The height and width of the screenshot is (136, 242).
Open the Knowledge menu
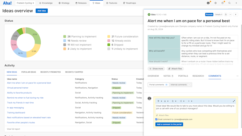click(x=46, y=3)
